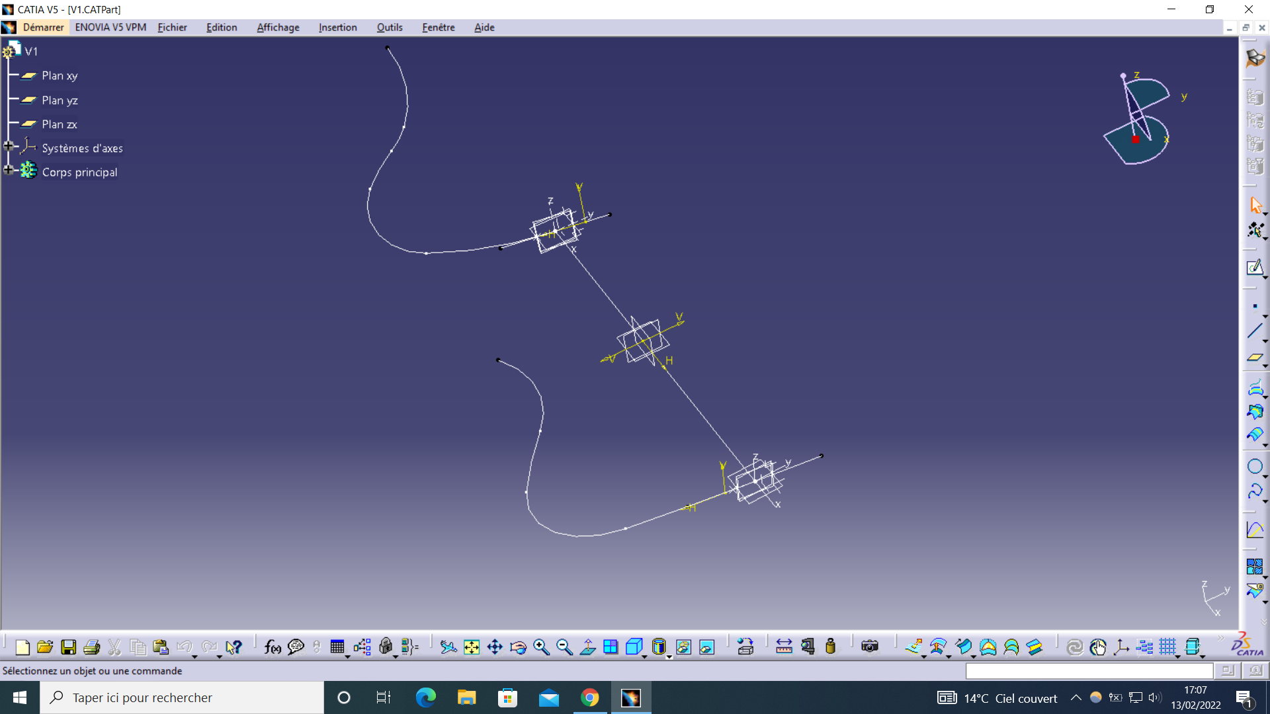
Task: Open the Insertion menu
Action: [x=337, y=27]
